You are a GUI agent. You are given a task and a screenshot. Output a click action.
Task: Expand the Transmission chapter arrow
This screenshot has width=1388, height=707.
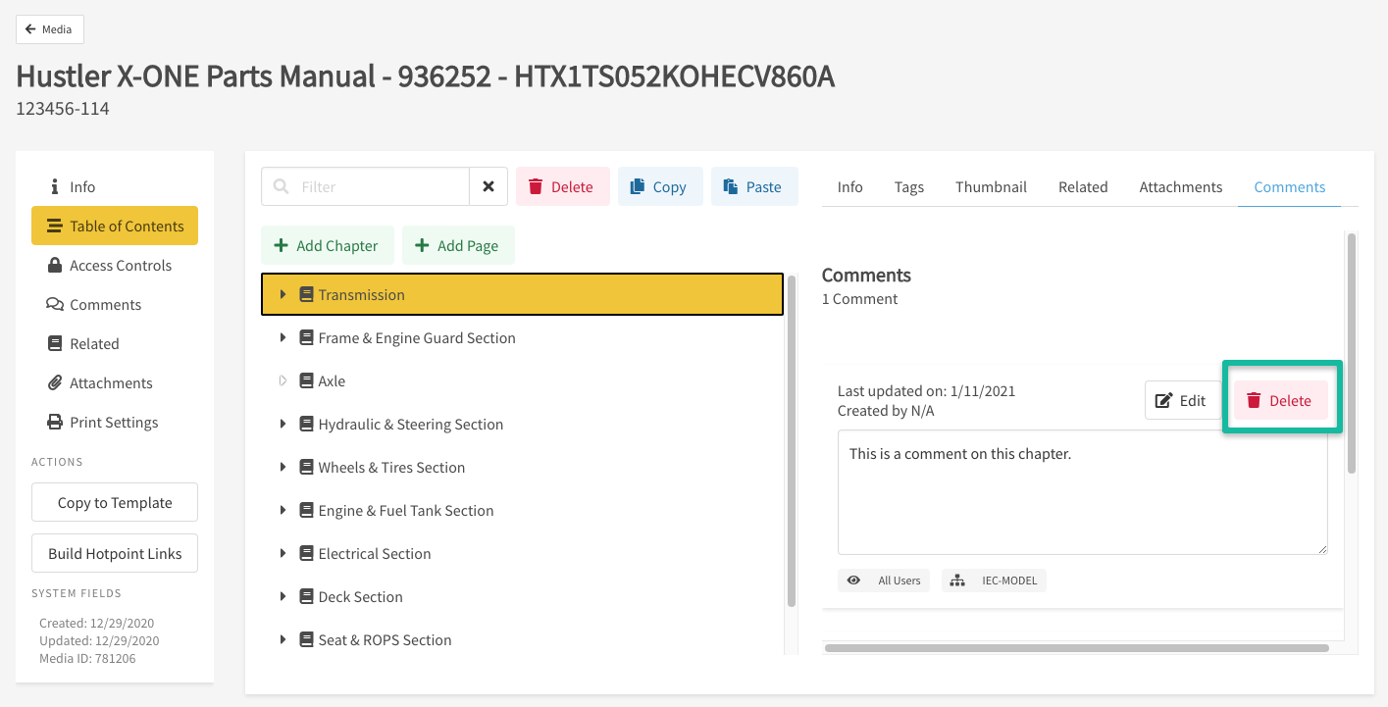tap(283, 294)
